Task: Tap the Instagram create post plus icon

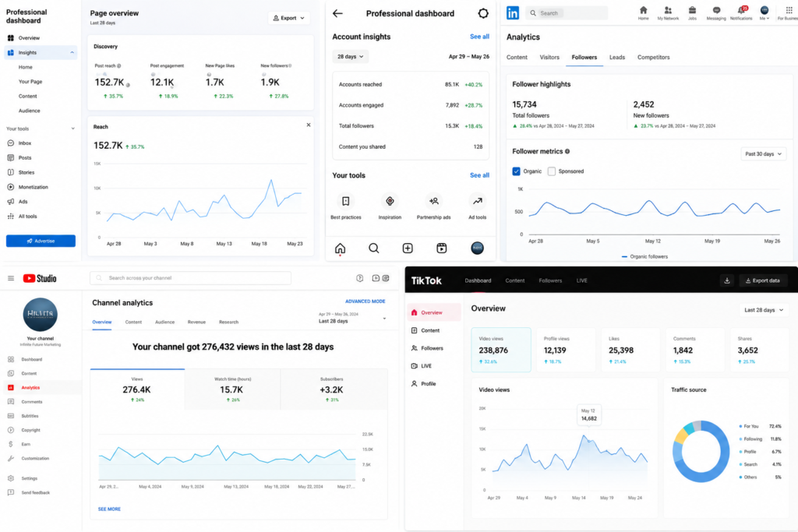Action: click(408, 248)
